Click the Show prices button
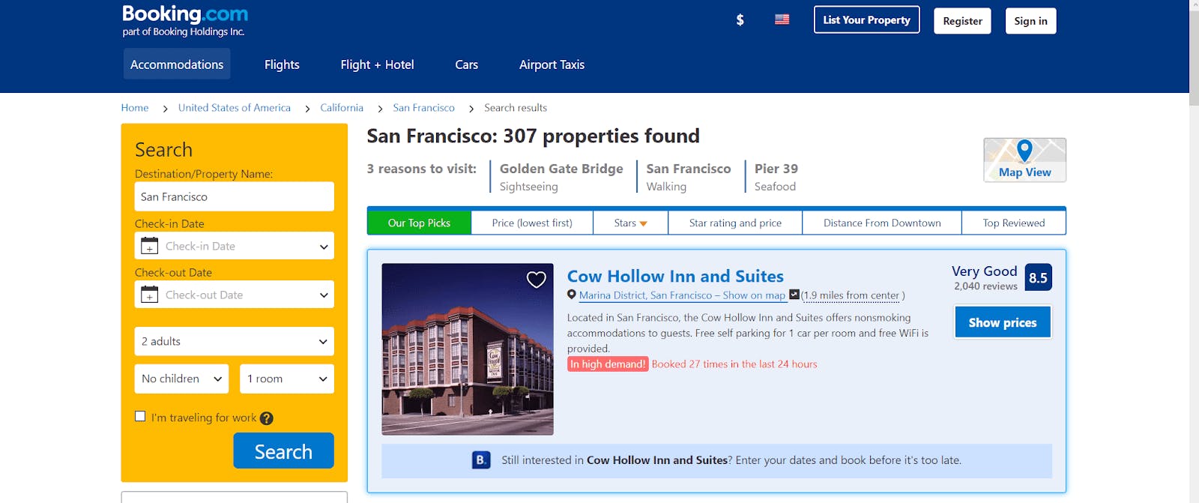This screenshot has width=1199, height=503. [1003, 322]
